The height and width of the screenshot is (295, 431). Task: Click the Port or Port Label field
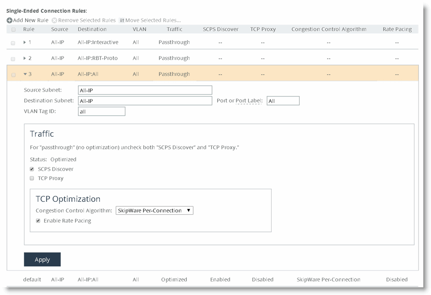(283, 101)
